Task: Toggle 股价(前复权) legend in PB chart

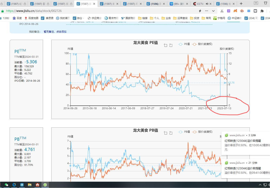Action: [x=202, y=132]
